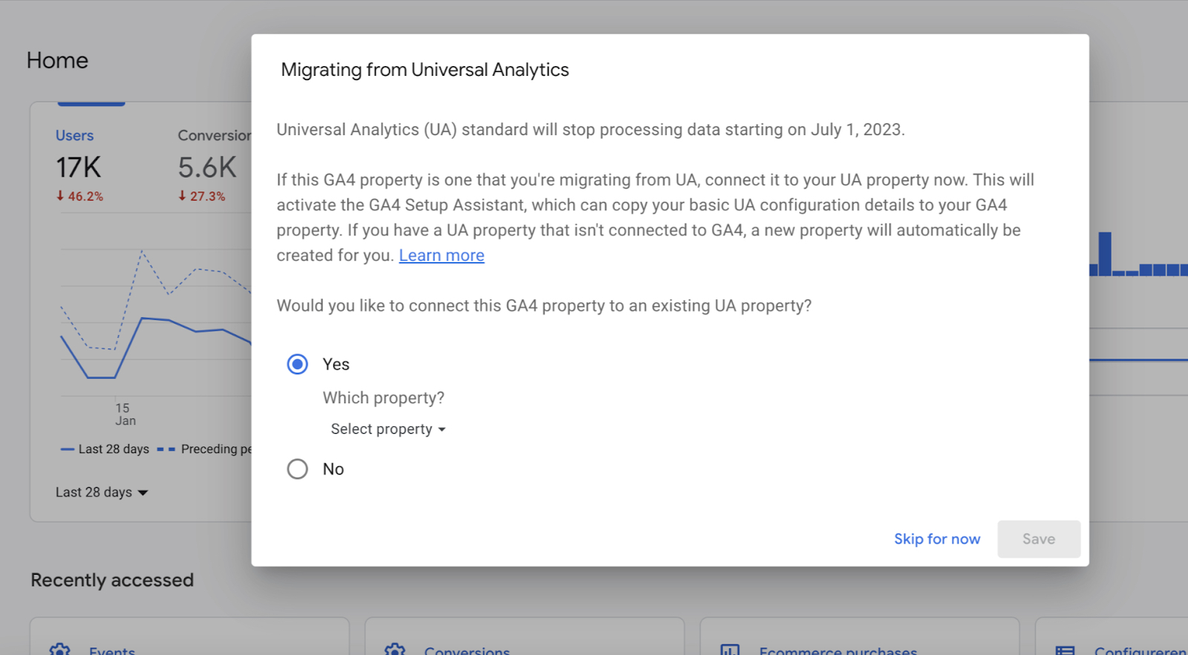Click the Skip for now button
This screenshot has height=655, width=1188.
tap(936, 539)
